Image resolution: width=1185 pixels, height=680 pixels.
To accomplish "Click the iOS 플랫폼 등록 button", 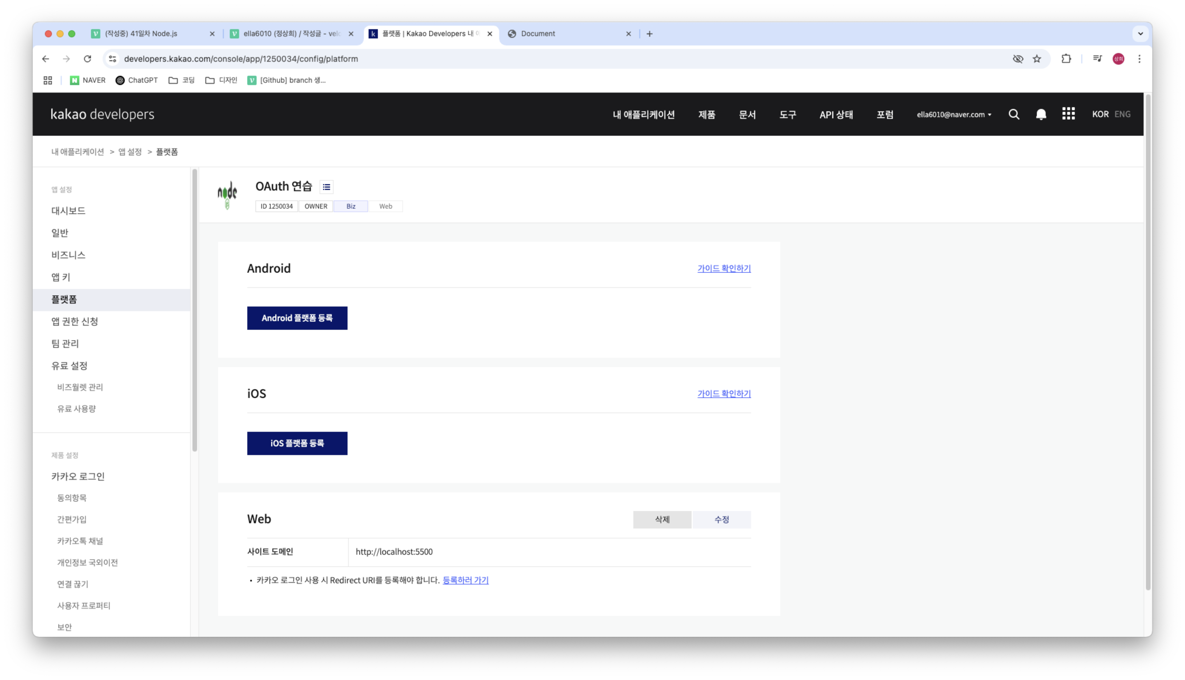I will 297,443.
